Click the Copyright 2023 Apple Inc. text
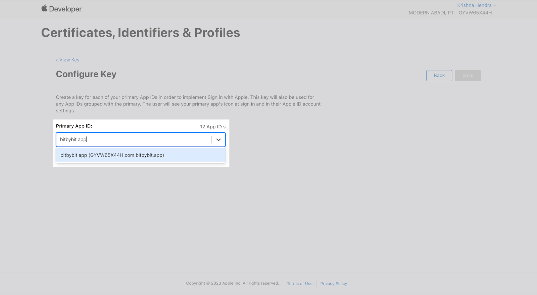 233,283
